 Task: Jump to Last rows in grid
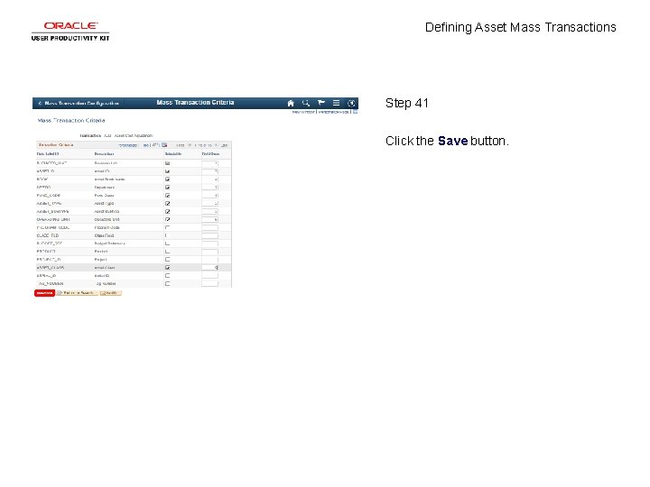pos(224,145)
